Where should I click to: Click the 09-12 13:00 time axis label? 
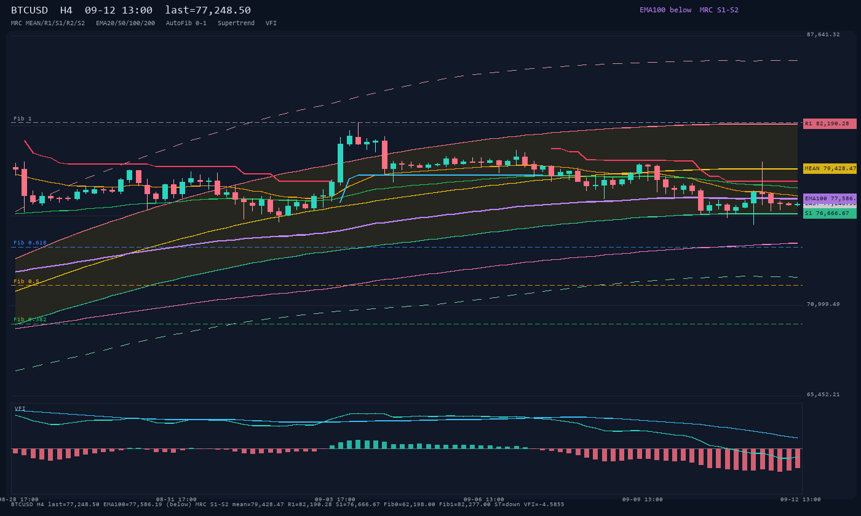point(801,499)
